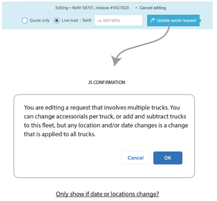Click the underlined 'Only show if date or locations change?' text
Viewport: 217px width, 201px height.
pos(107,194)
